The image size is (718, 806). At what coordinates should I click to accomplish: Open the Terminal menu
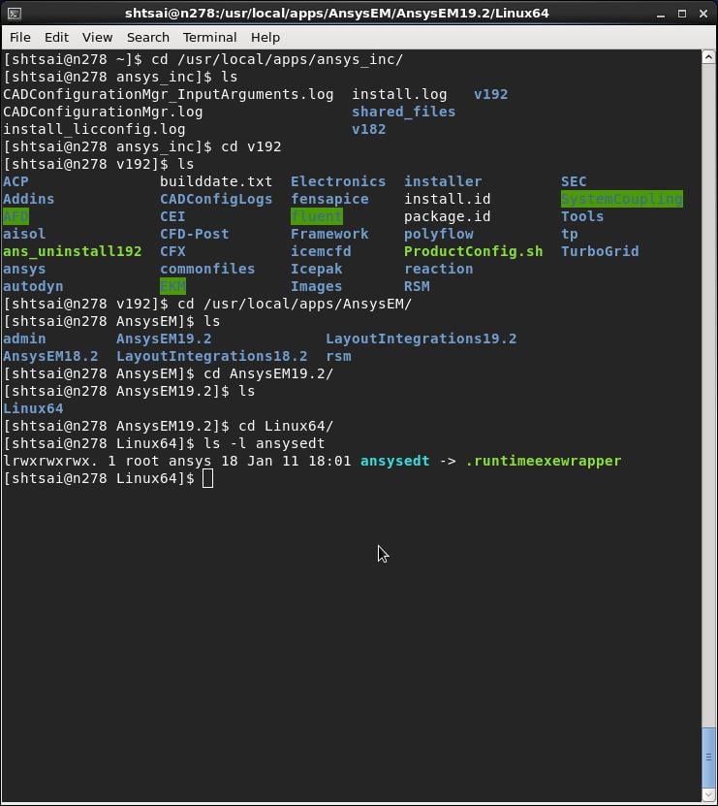[x=209, y=38]
